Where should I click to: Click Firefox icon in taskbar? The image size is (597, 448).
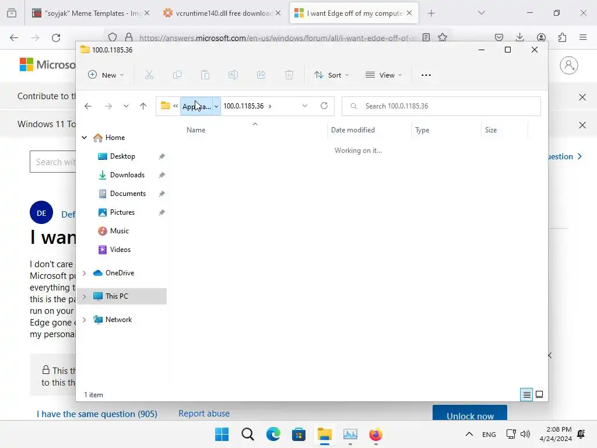coord(376,434)
